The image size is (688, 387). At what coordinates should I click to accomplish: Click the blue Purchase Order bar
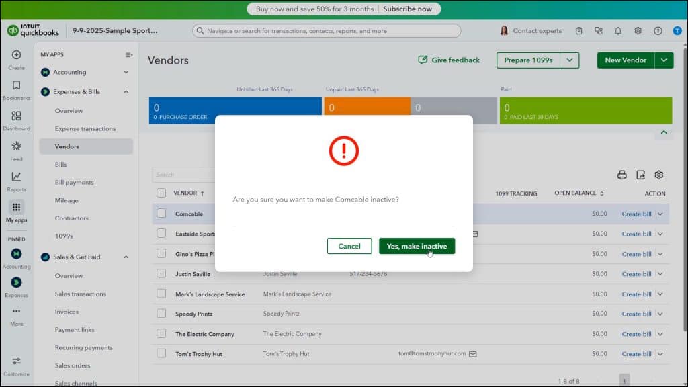(235, 111)
